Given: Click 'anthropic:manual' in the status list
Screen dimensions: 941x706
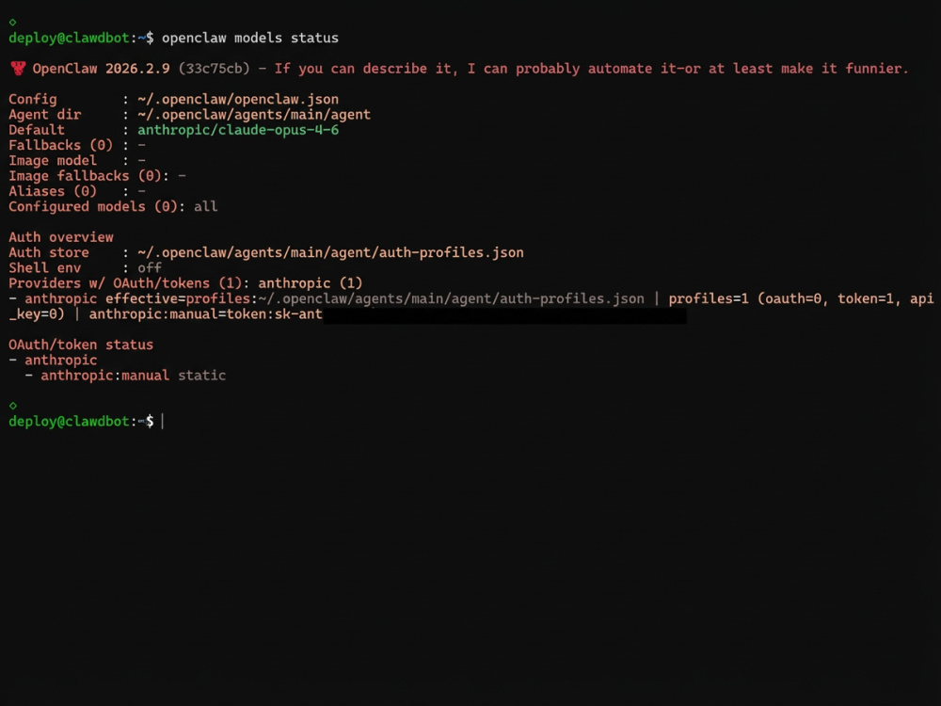Looking at the screenshot, I should tap(105, 376).
